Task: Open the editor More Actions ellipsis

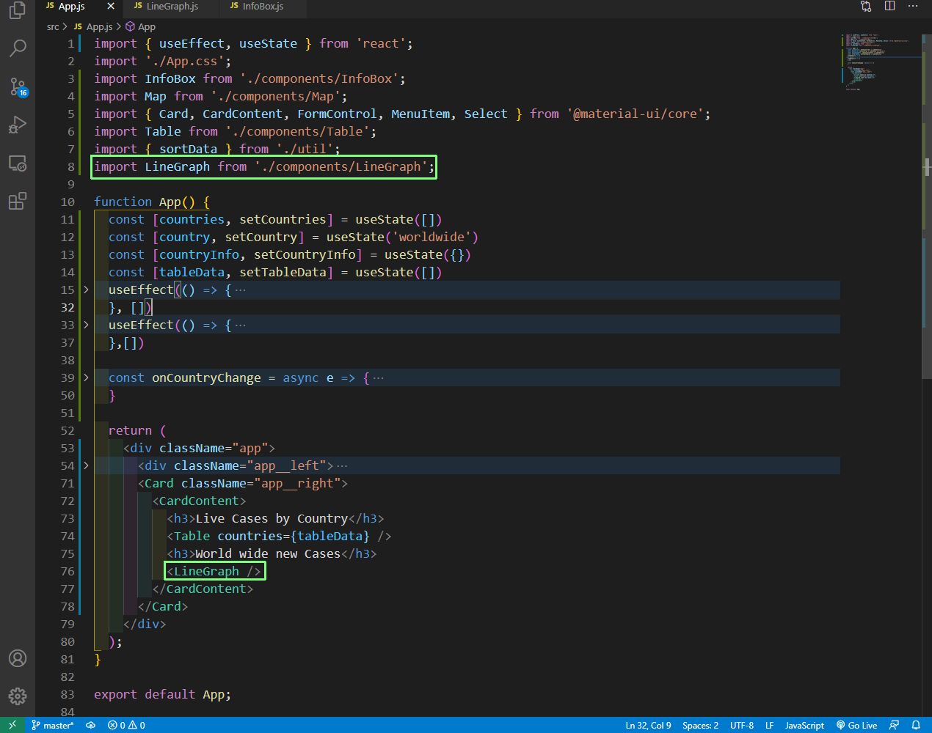Action: pyautogui.click(x=914, y=6)
